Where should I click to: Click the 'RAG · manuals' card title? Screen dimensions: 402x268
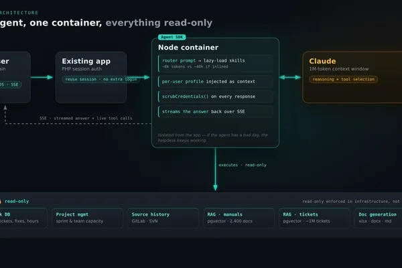coord(224,214)
